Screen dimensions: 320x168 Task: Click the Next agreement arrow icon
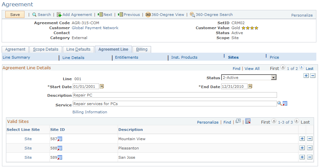click(100, 14)
